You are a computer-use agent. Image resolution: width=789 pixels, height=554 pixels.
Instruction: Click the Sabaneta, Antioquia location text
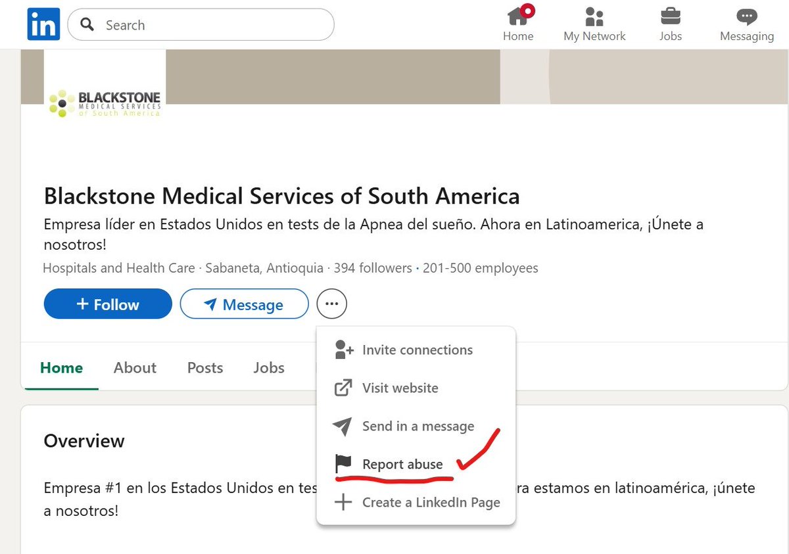coord(264,268)
